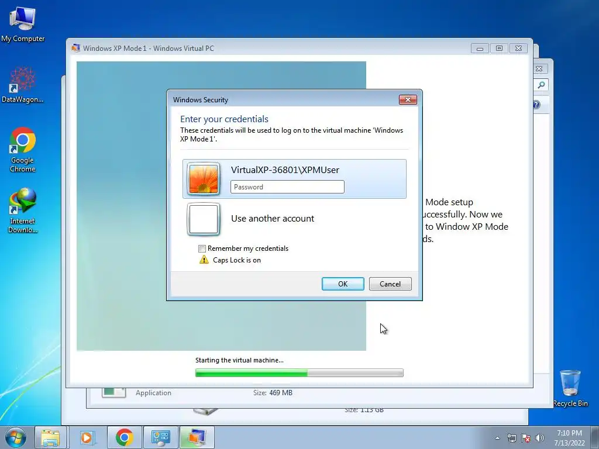Close the background Explorer window

[539, 69]
